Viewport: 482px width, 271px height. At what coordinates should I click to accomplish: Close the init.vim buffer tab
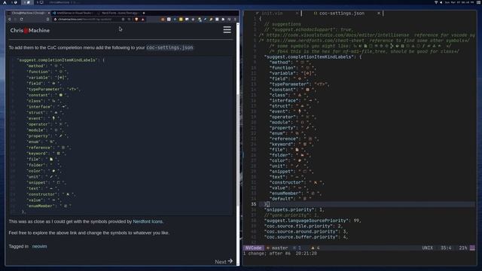297,14
